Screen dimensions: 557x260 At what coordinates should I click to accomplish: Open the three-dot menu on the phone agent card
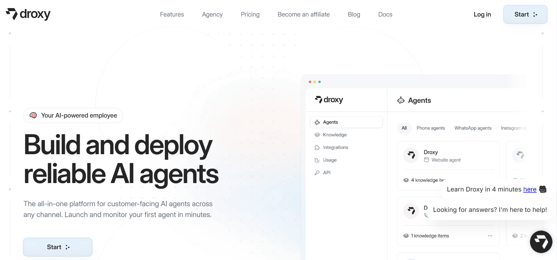point(490,236)
